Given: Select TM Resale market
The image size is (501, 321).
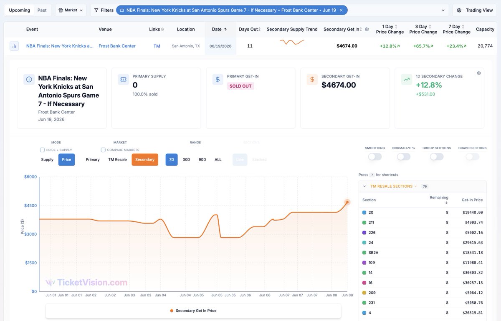Looking at the screenshot, I should (x=117, y=160).
